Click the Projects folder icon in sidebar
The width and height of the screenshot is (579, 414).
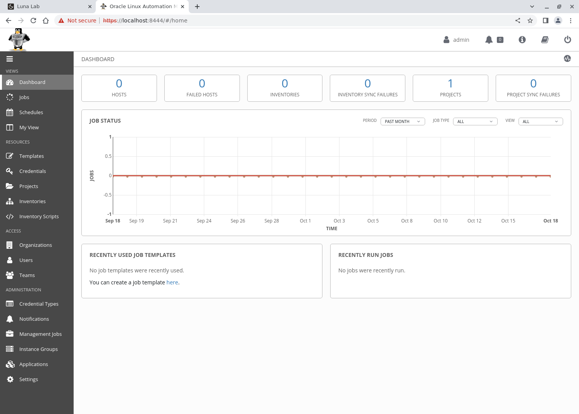(x=10, y=186)
